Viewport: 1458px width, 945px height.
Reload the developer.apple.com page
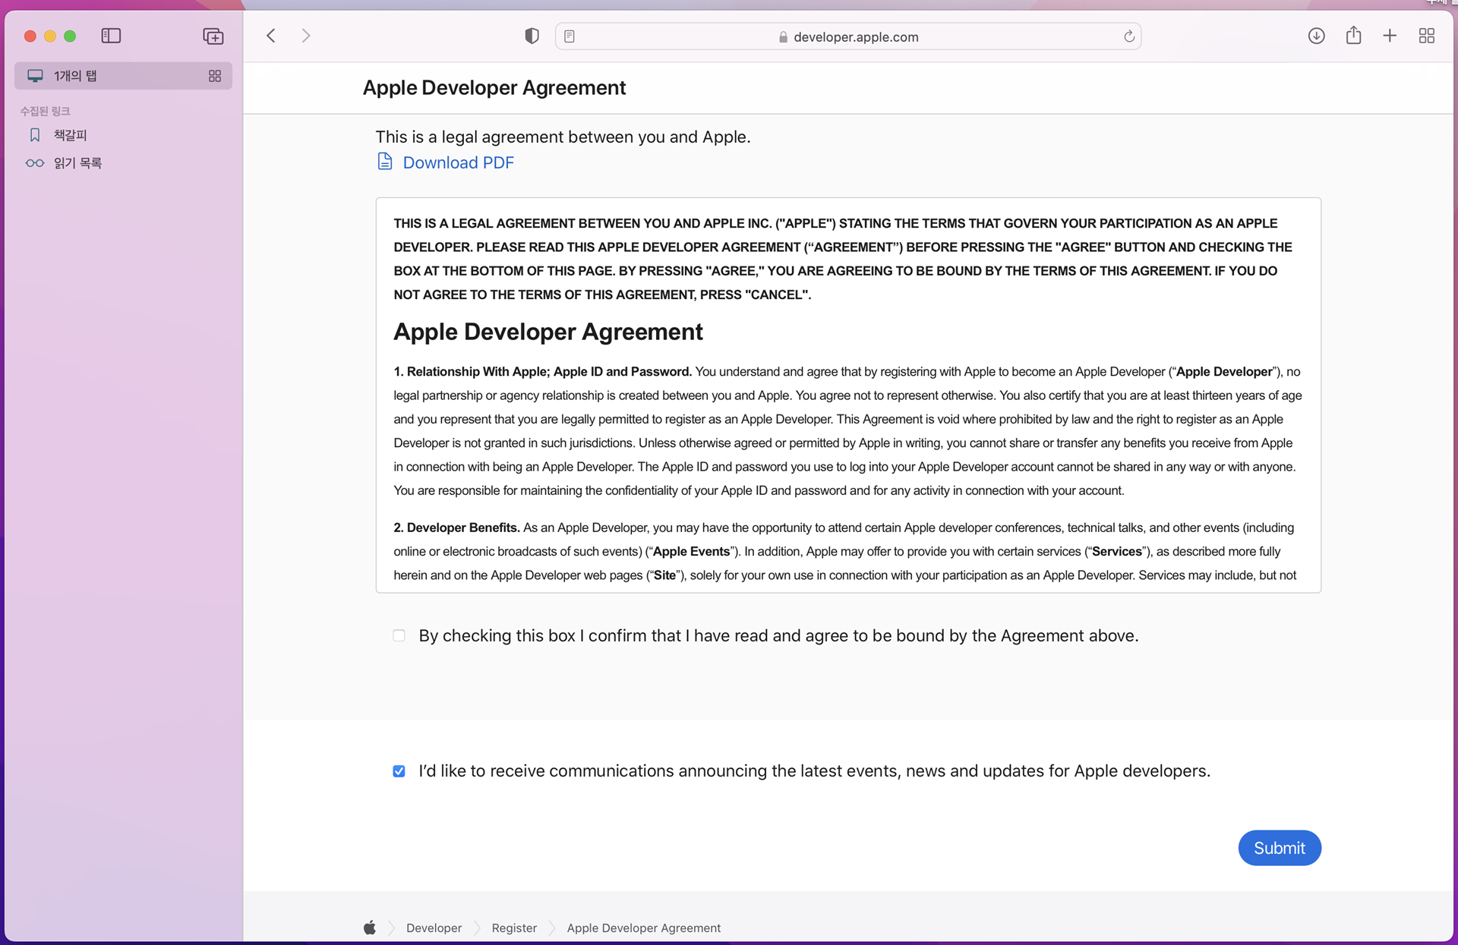click(x=1129, y=36)
